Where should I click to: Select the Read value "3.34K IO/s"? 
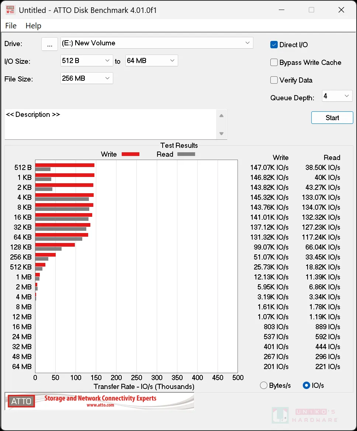point(325,297)
